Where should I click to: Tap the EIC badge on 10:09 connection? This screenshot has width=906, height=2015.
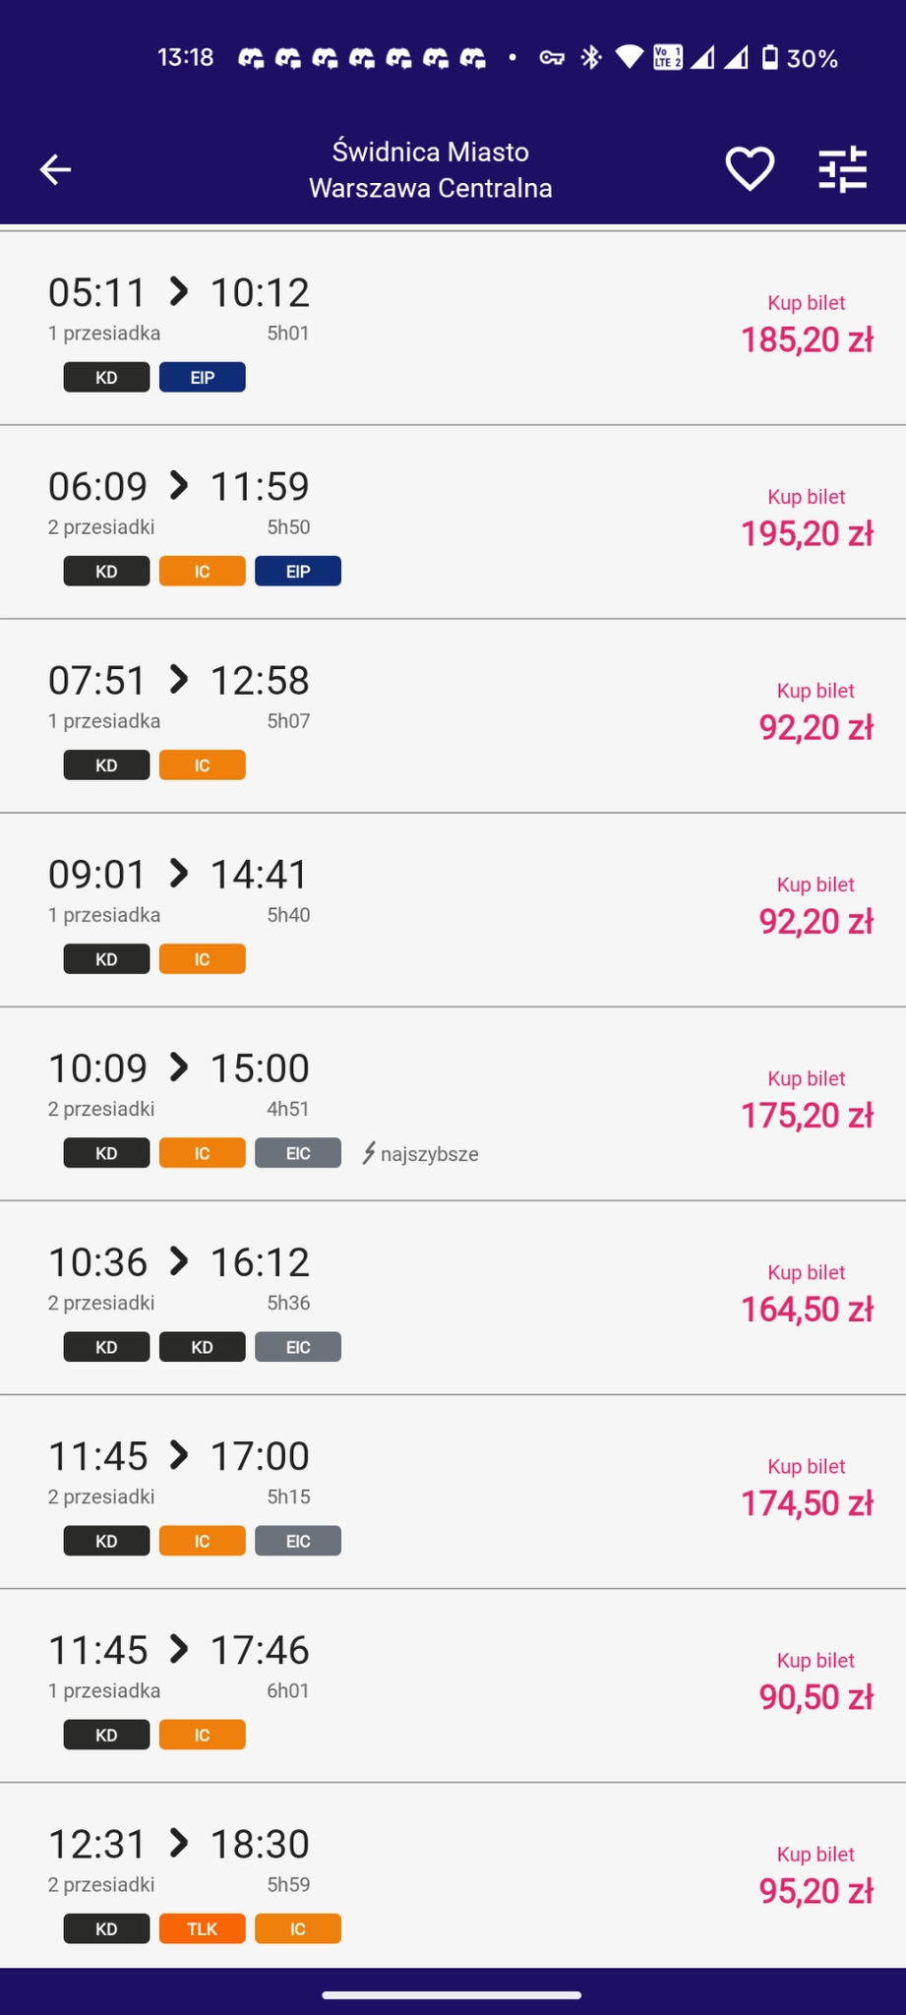coord(298,1153)
